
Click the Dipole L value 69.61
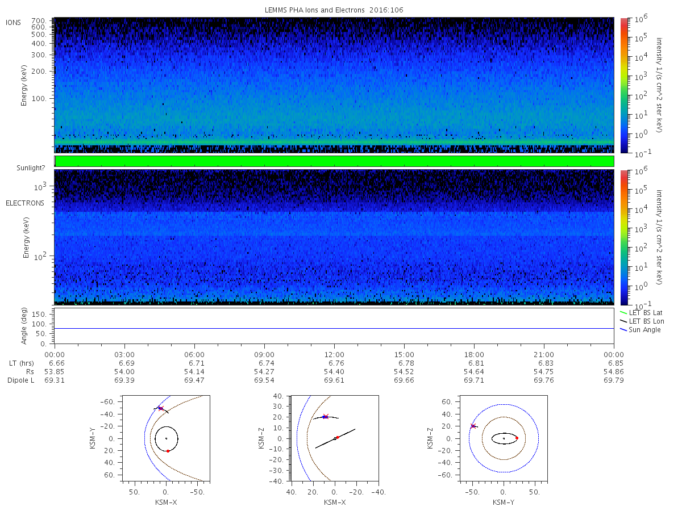pos(334,380)
